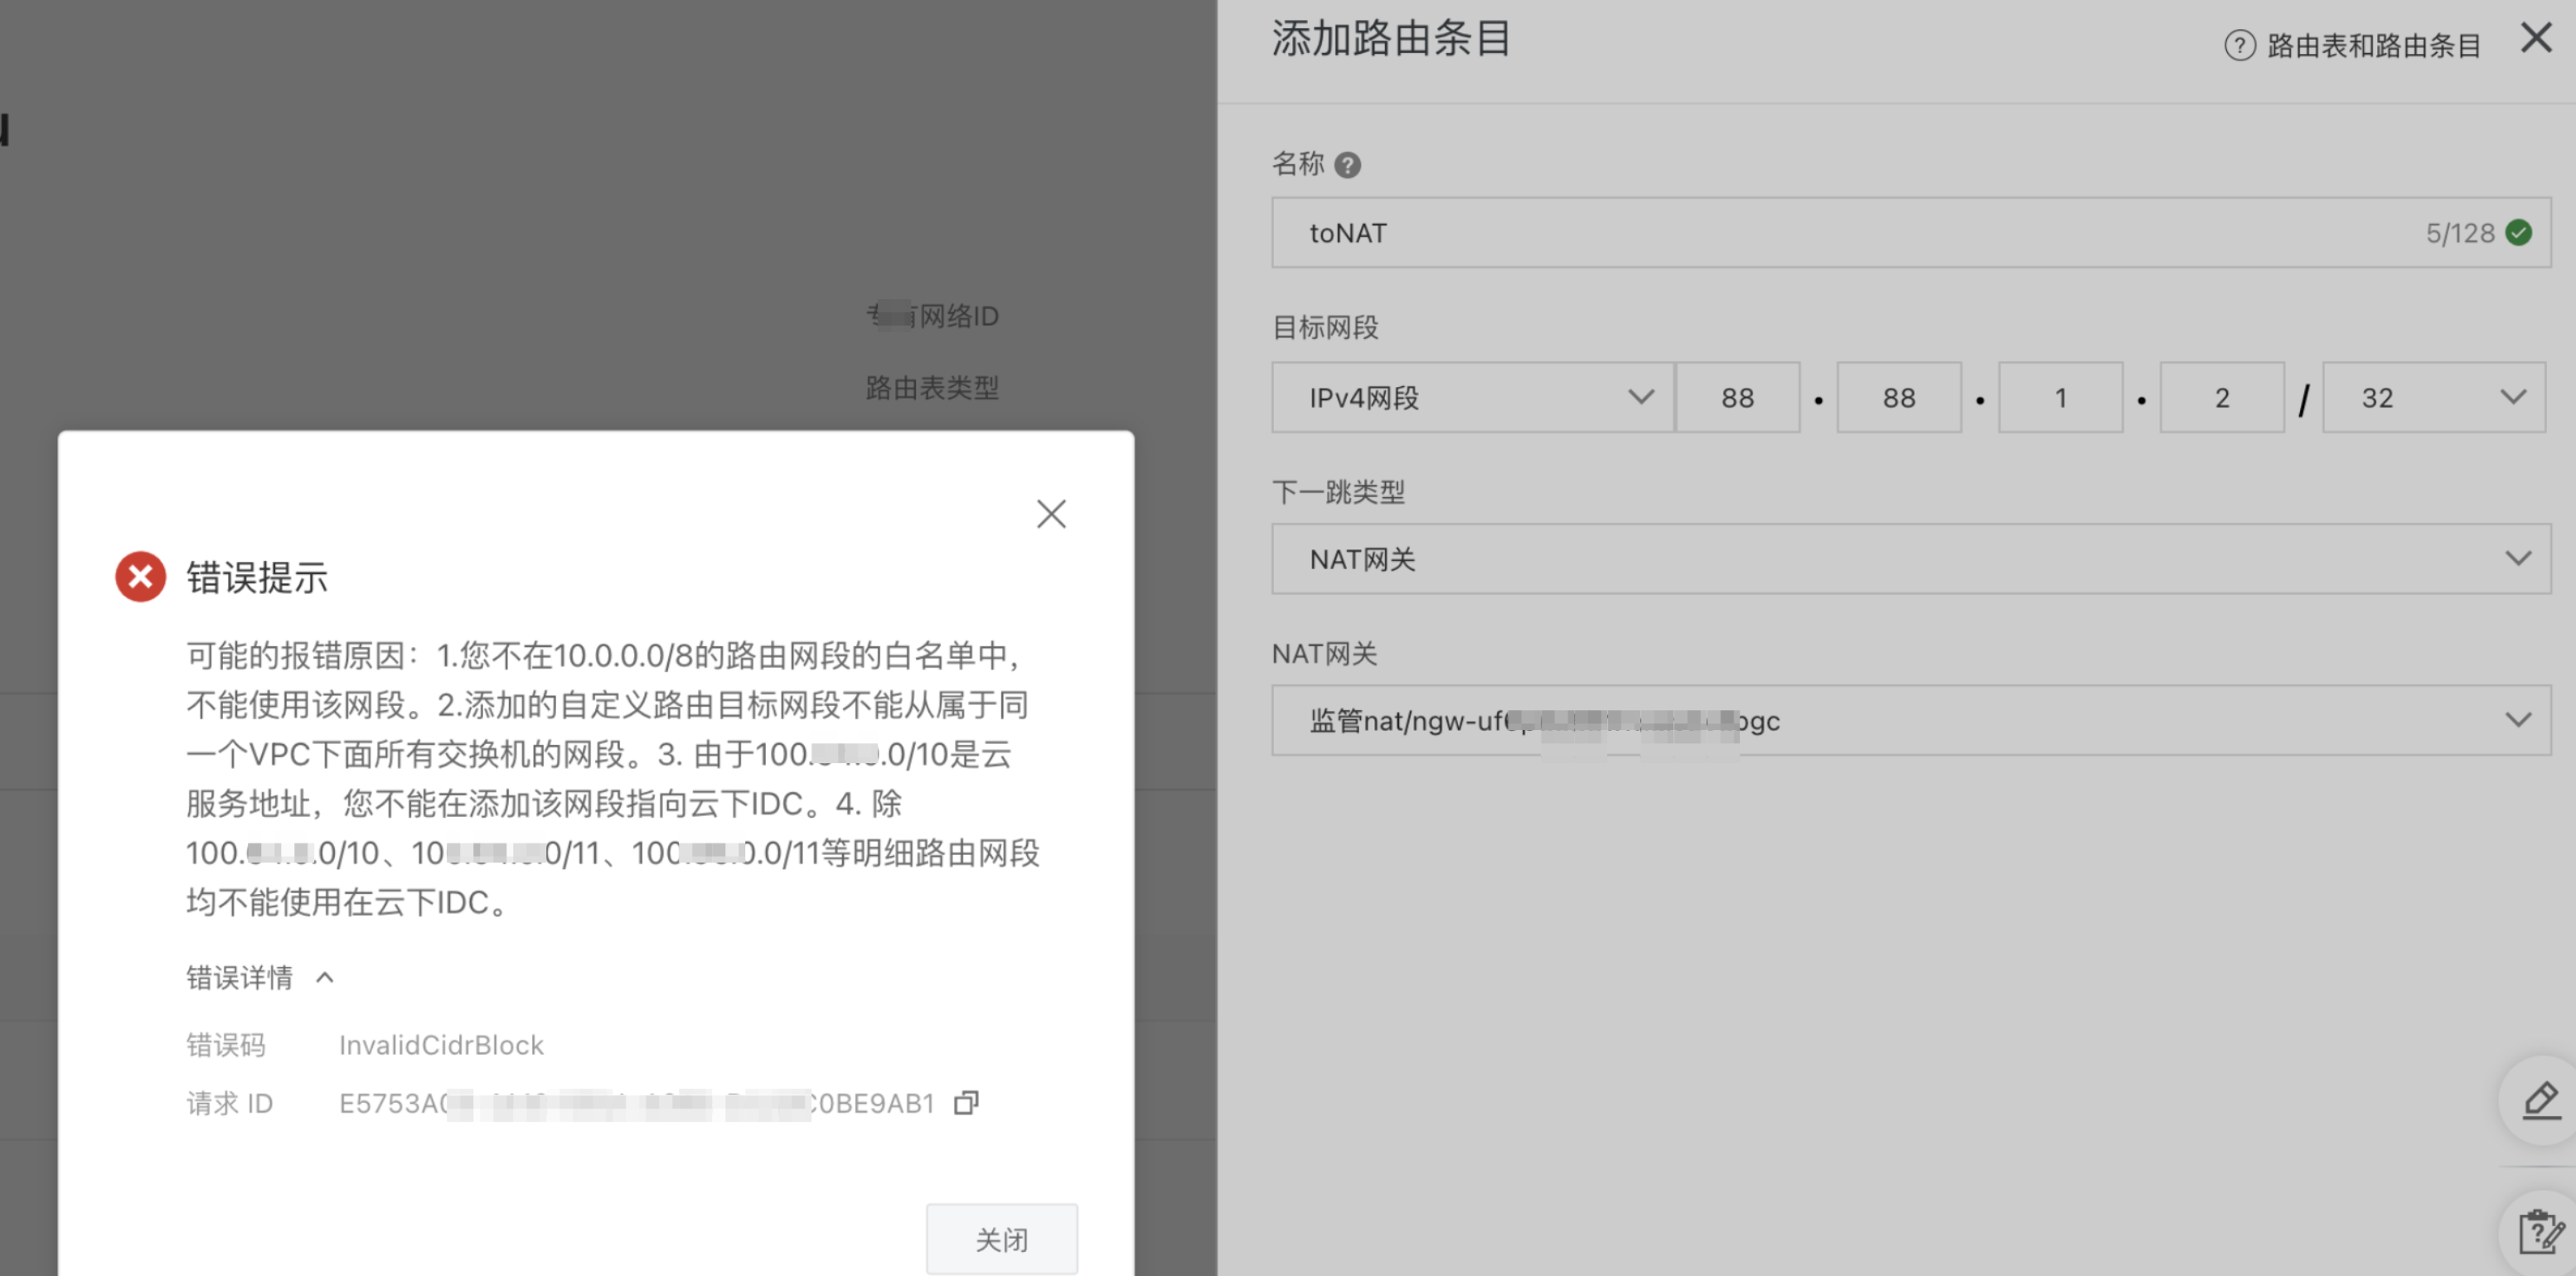Click the red error icon in dialog

pos(140,576)
